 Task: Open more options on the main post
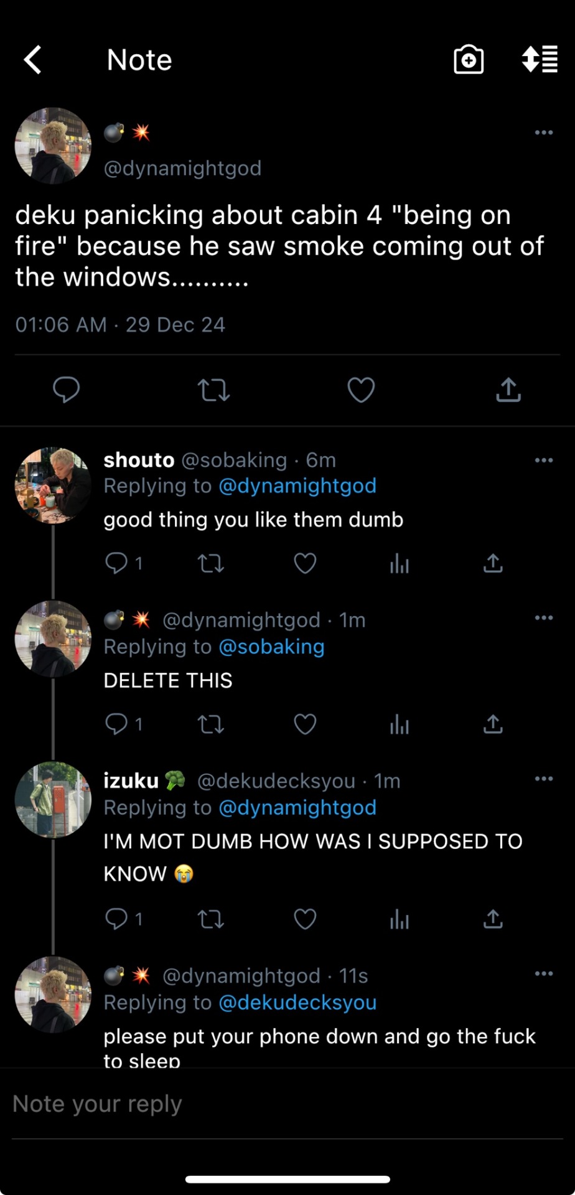[544, 133]
